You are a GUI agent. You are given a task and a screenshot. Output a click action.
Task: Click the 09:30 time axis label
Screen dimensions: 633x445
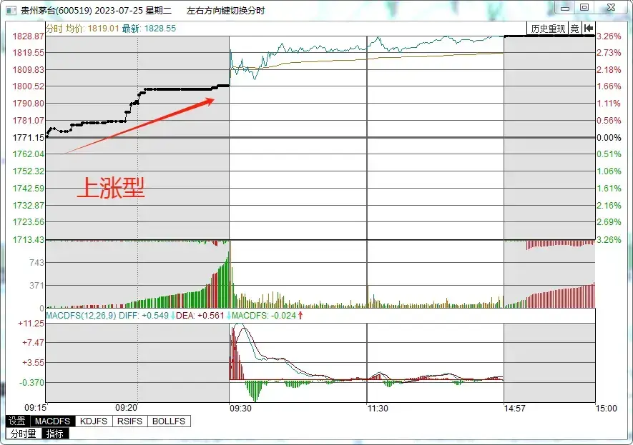click(240, 409)
